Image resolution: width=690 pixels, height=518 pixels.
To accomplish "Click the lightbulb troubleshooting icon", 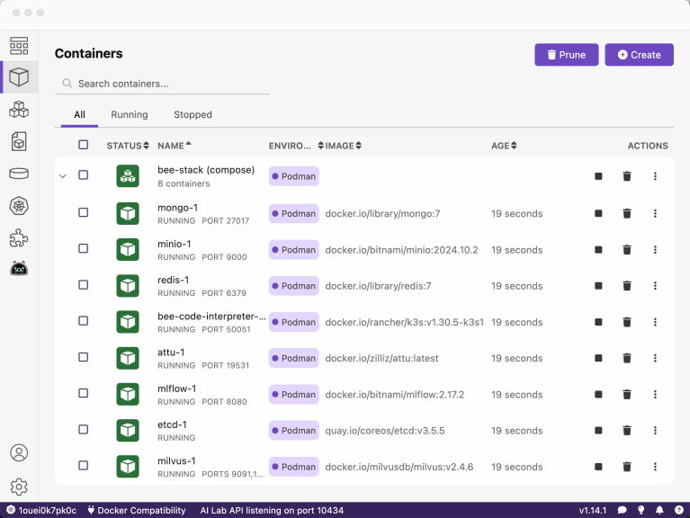I will (x=641, y=510).
